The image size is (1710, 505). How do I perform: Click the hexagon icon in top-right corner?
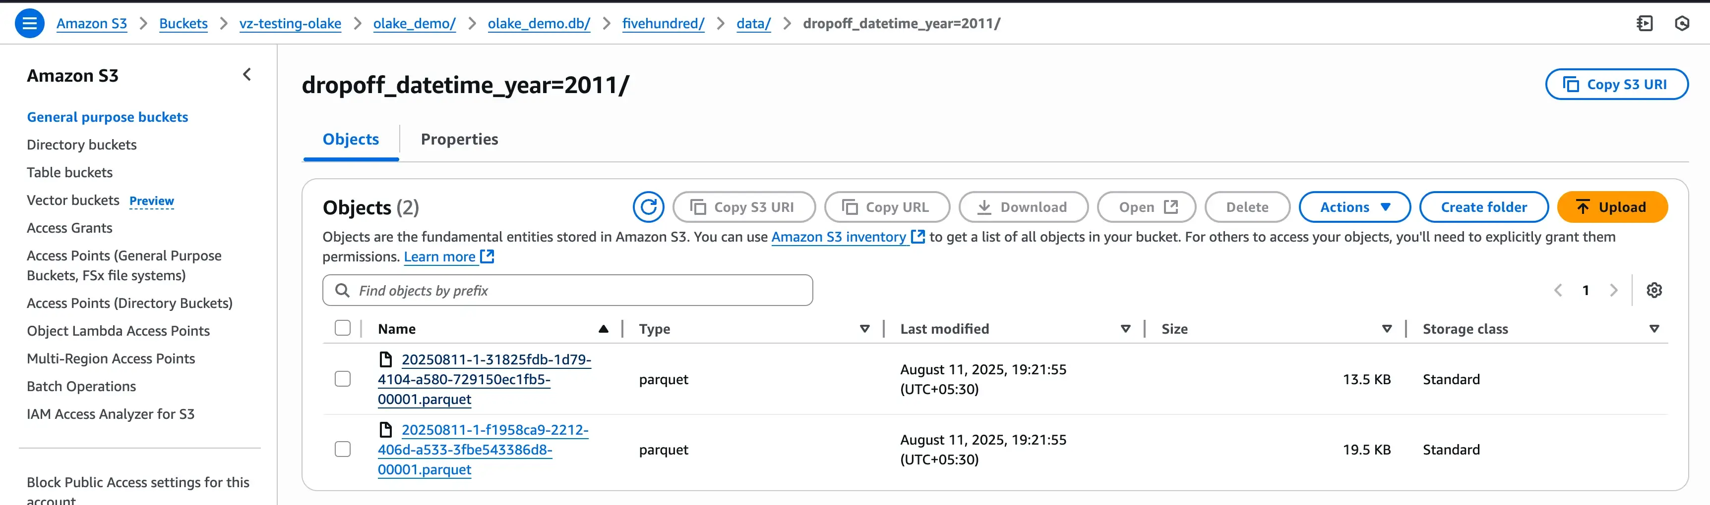pos(1681,24)
